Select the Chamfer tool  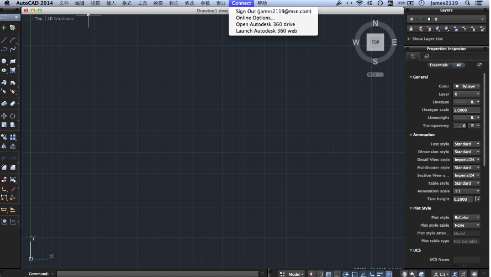[13, 168]
